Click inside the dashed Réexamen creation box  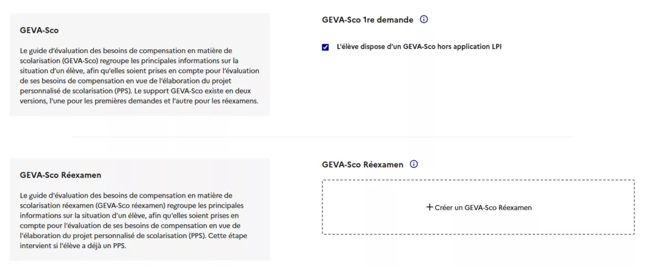click(478, 207)
